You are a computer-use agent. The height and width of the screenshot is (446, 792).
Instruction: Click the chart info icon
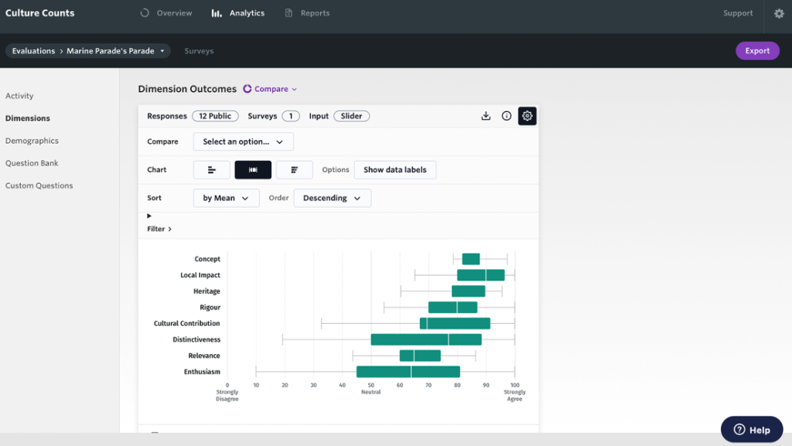506,115
